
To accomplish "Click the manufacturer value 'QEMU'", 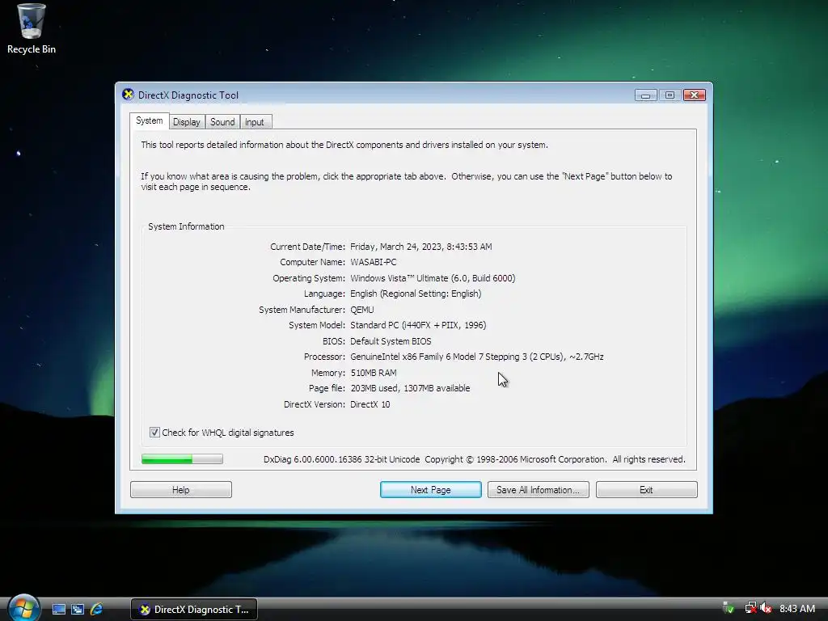I will click(361, 310).
